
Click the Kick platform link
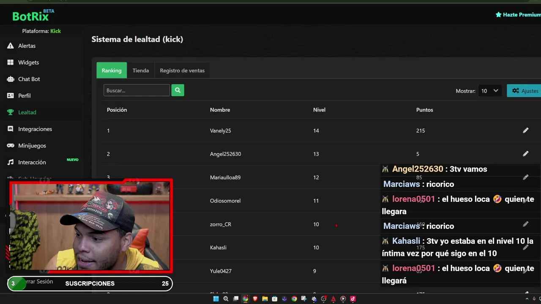(55, 31)
